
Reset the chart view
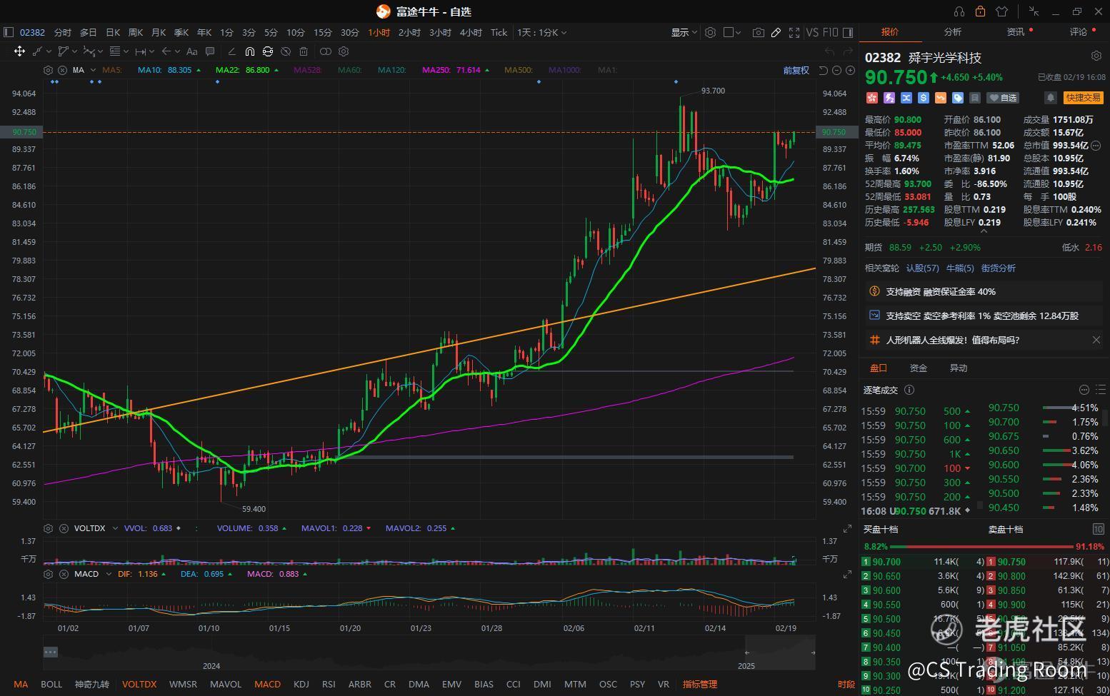[x=823, y=70]
